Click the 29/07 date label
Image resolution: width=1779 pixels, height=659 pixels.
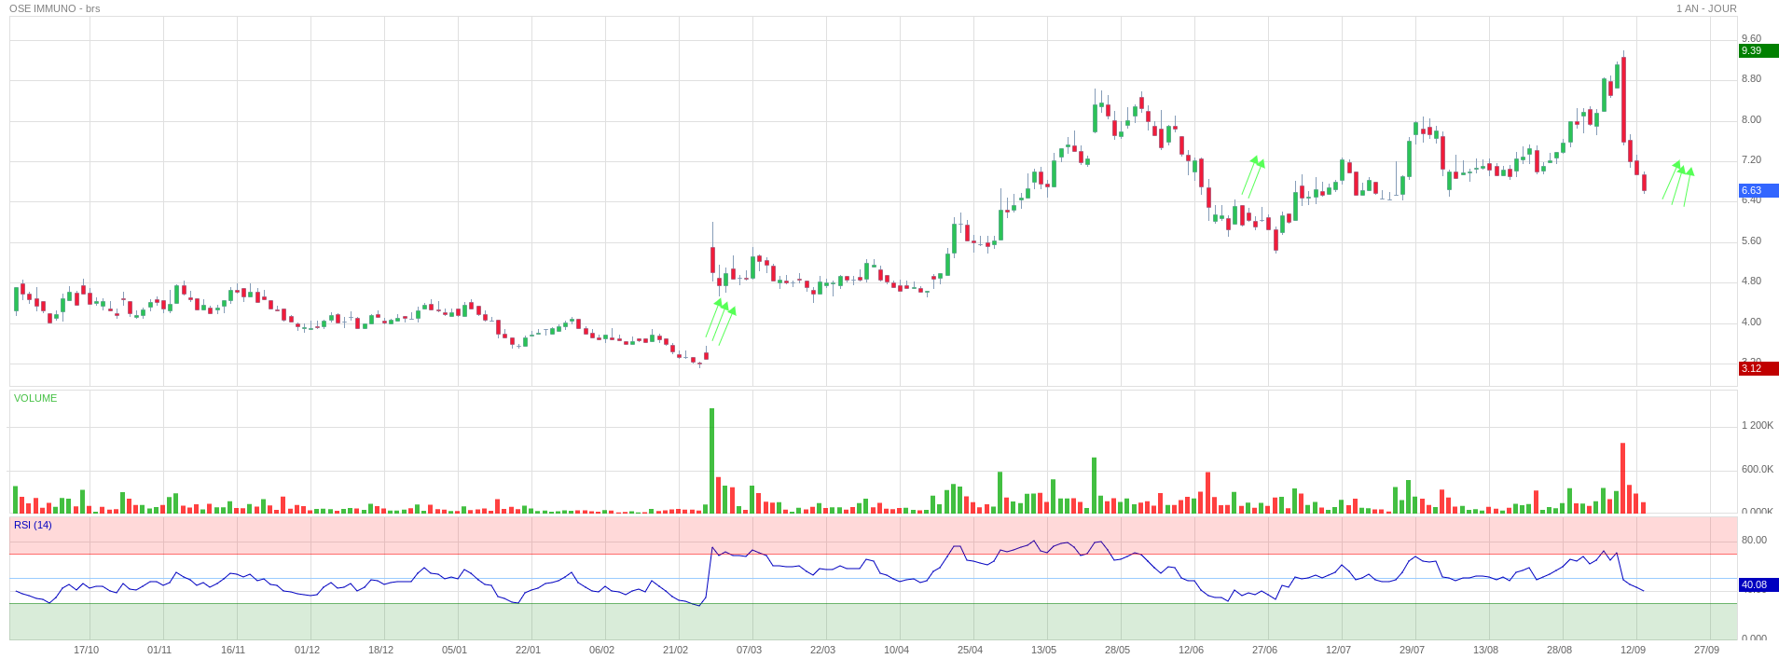1412,651
